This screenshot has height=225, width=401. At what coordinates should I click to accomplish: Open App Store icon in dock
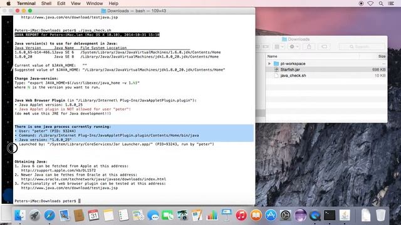point(271,215)
